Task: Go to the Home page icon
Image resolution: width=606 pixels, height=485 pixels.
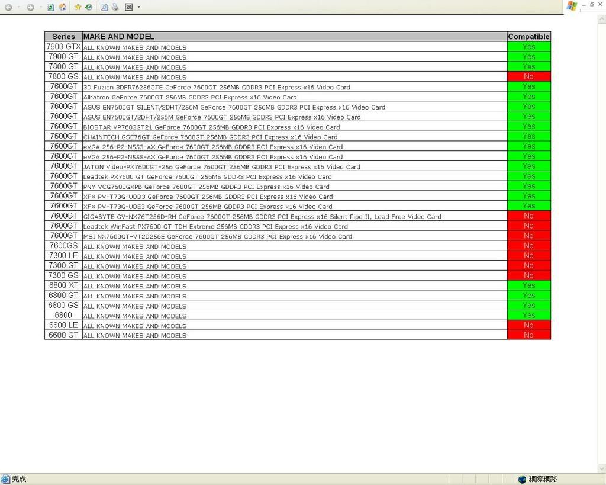Action: coord(63,7)
